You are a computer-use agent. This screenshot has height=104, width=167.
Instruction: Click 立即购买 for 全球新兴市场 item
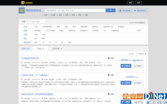126,83
